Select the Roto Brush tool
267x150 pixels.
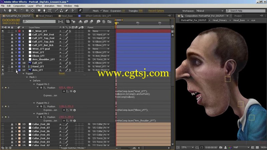(x=73, y=11)
